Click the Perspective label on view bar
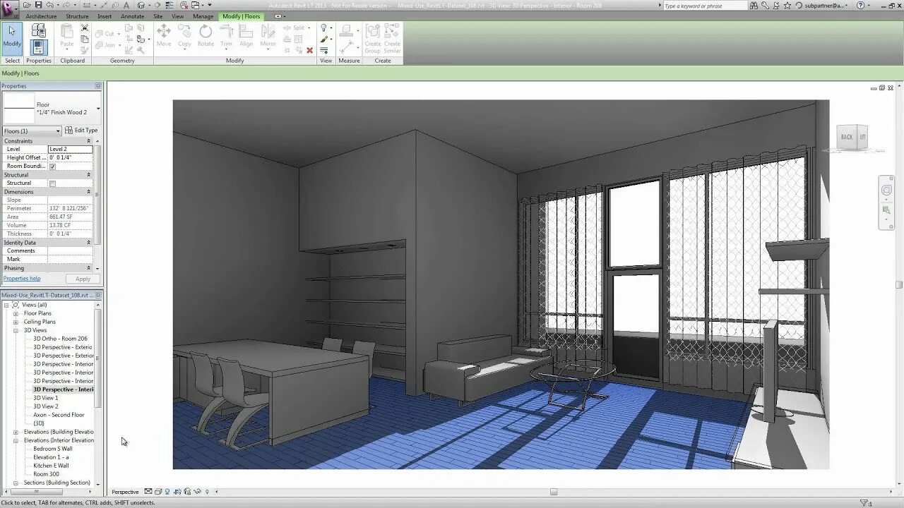Image resolution: width=904 pixels, height=508 pixels. 125,492
